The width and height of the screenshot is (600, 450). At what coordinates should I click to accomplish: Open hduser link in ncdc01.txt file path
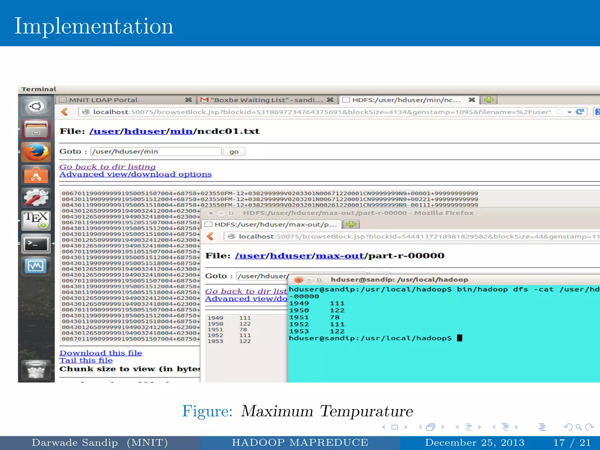145,131
